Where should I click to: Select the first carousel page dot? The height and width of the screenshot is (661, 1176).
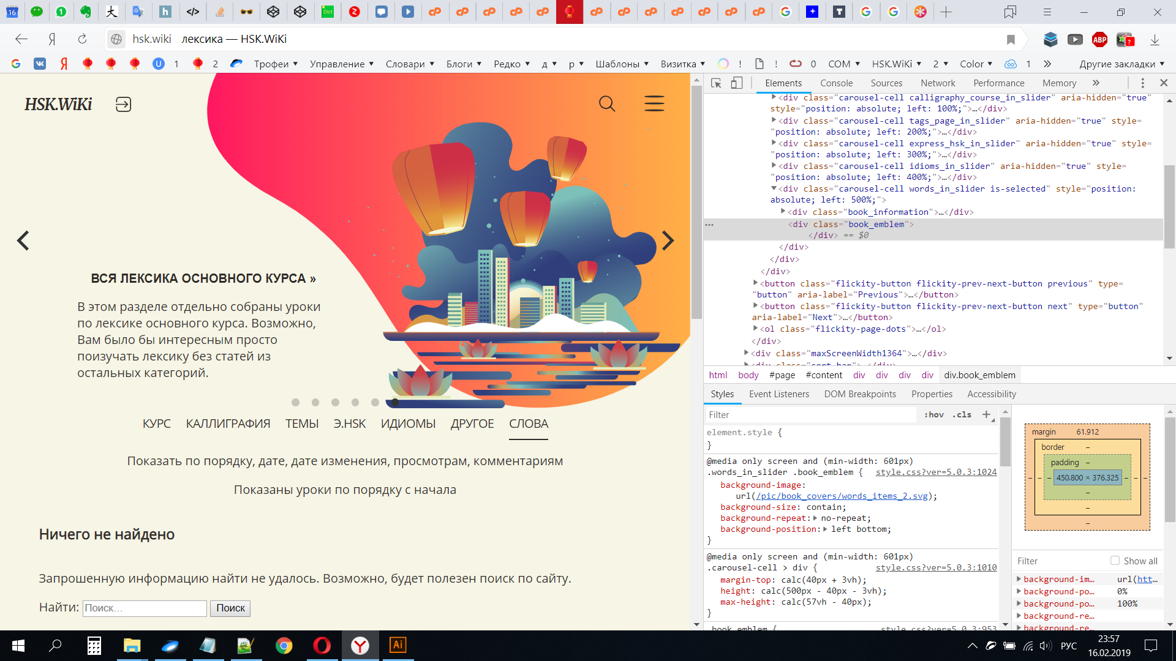(x=296, y=402)
